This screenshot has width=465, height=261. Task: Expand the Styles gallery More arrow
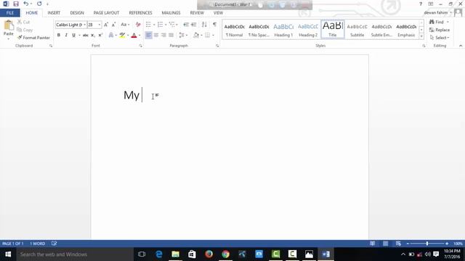point(421,36)
